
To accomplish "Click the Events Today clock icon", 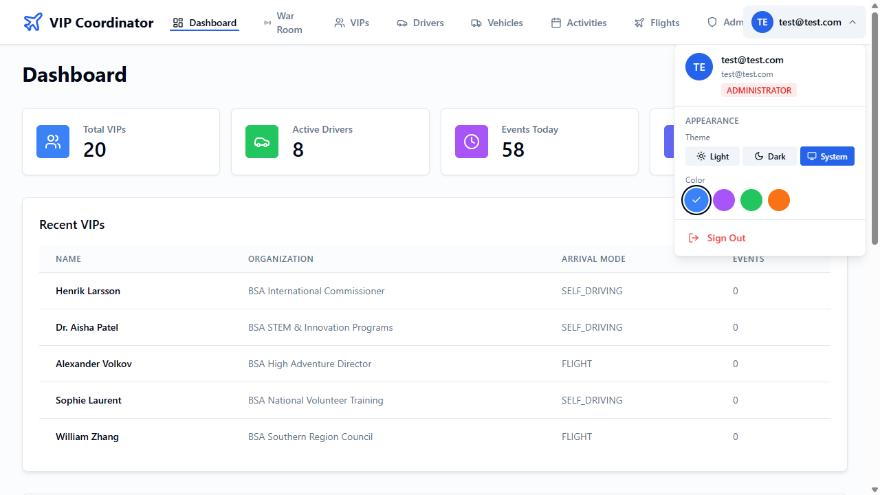I will point(472,142).
